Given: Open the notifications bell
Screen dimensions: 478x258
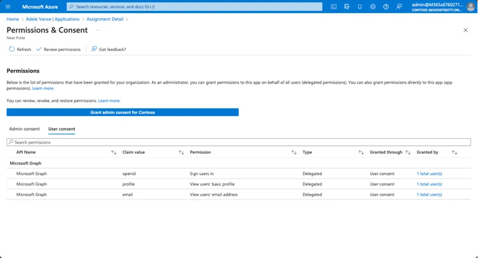Looking at the screenshot, I should click(x=360, y=7).
